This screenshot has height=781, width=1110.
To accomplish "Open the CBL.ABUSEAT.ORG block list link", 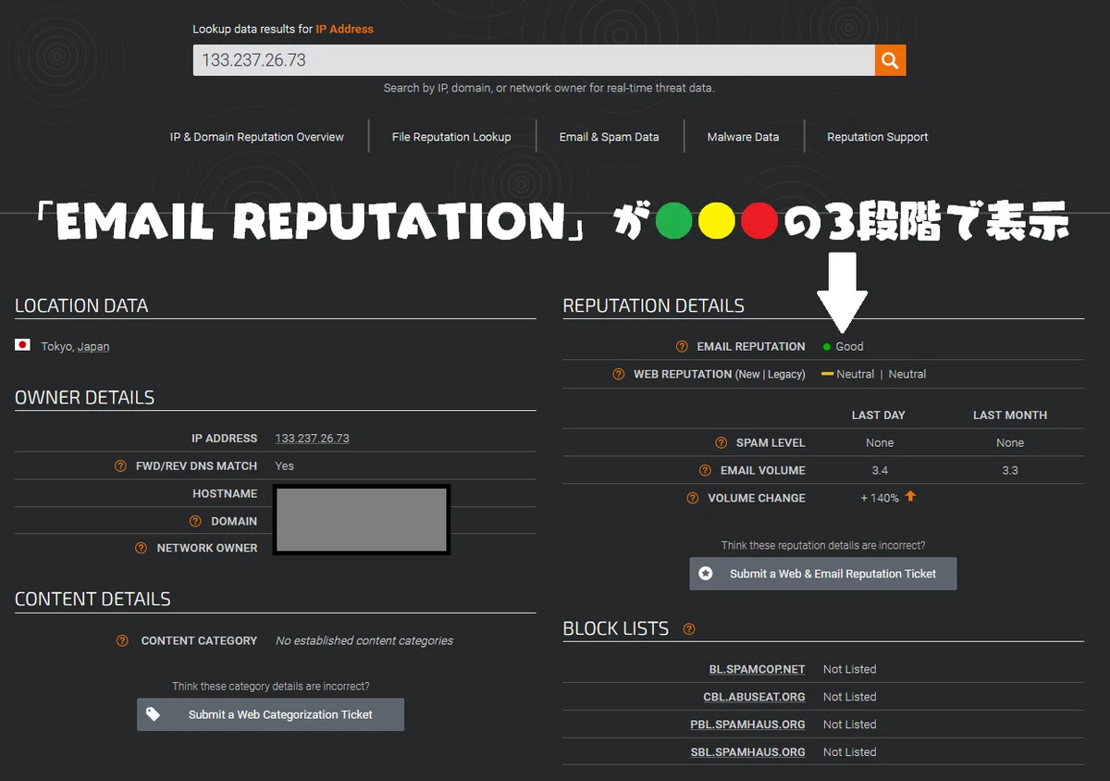I will click(x=754, y=697).
